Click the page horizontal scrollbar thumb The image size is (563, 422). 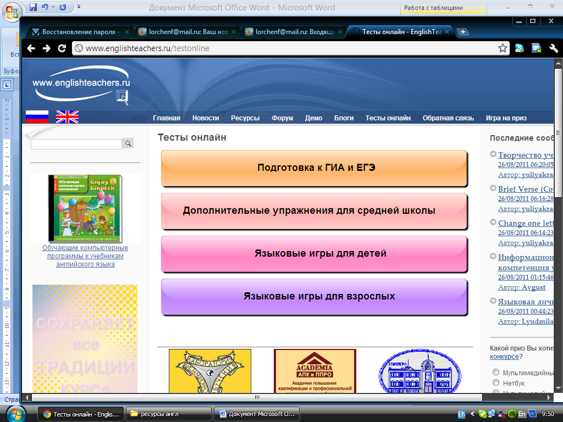point(257,397)
